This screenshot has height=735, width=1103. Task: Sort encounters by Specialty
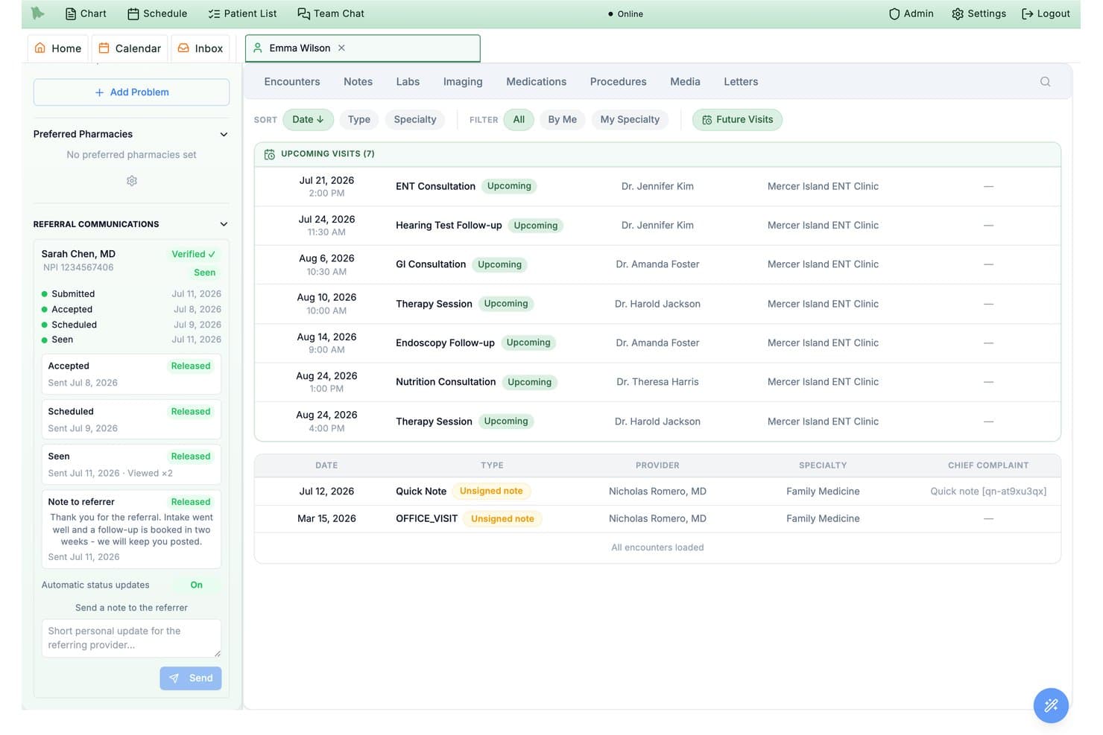[x=415, y=120]
